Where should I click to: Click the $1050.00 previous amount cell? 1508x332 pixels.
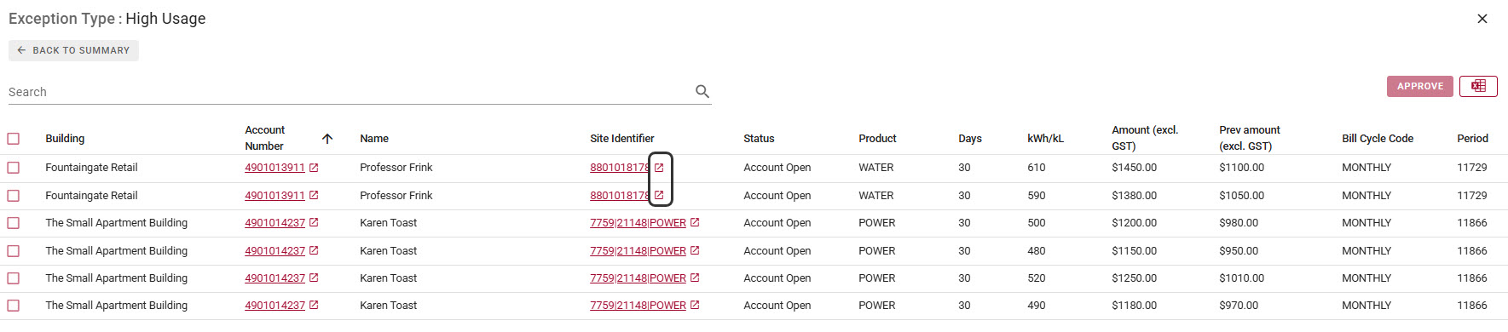click(1242, 196)
